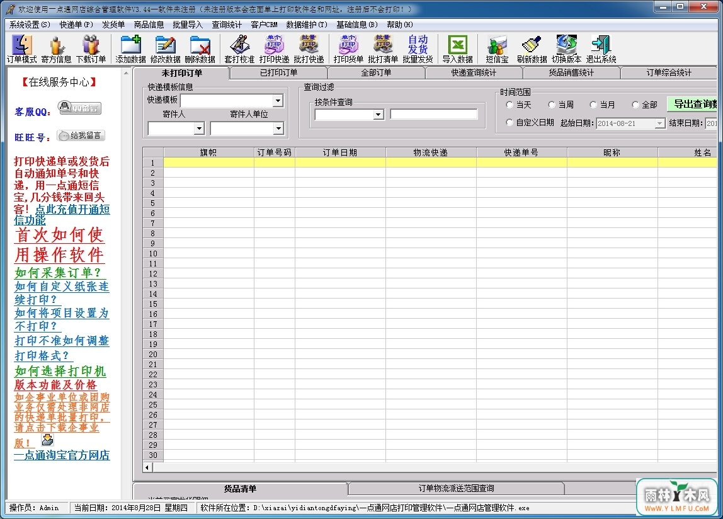
Task: Open the 客户CRM menu
Action: click(x=265, y=25)
